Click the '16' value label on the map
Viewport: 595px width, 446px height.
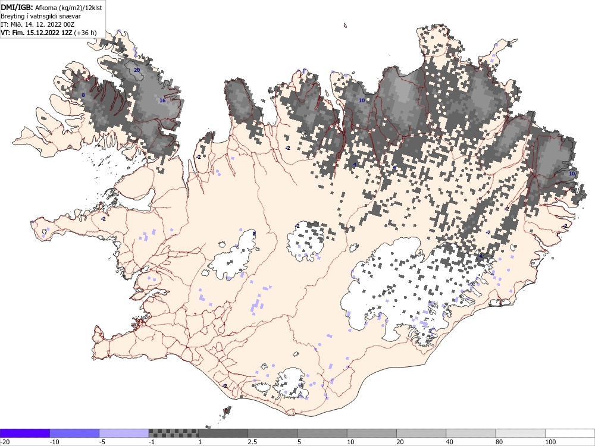click(x=162, y=100)
